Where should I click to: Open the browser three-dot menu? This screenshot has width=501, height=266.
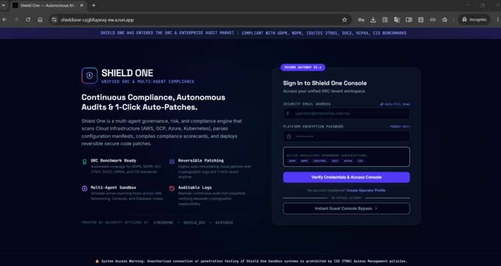click(x=498, y=20)
